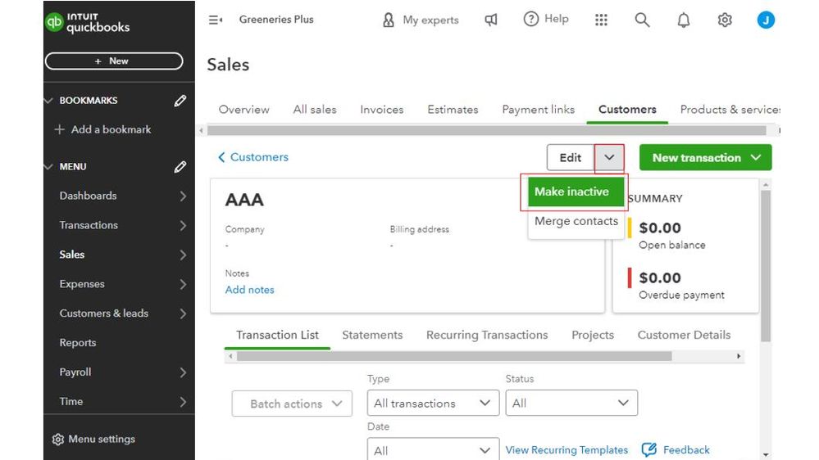Screen dimensions: 819x460
Task: Open the Status dropdown
Action: [571, 404]
